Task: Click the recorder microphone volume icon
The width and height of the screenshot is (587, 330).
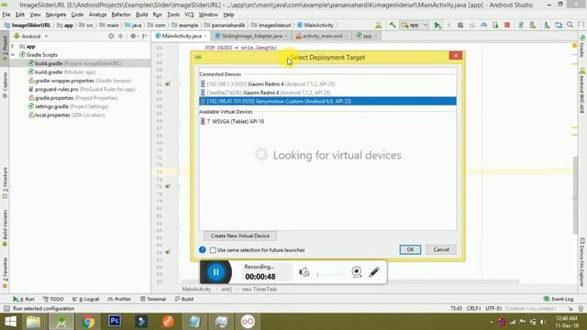Action: click(304, 272)
